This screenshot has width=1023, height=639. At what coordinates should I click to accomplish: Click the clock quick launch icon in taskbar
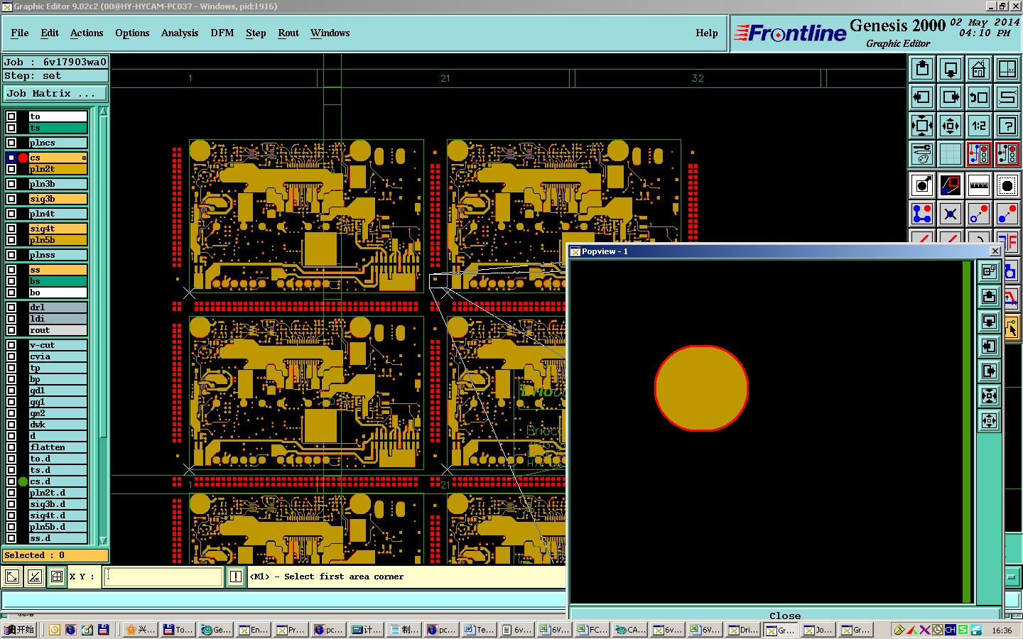pyautogui.click(x=55, y=630)
